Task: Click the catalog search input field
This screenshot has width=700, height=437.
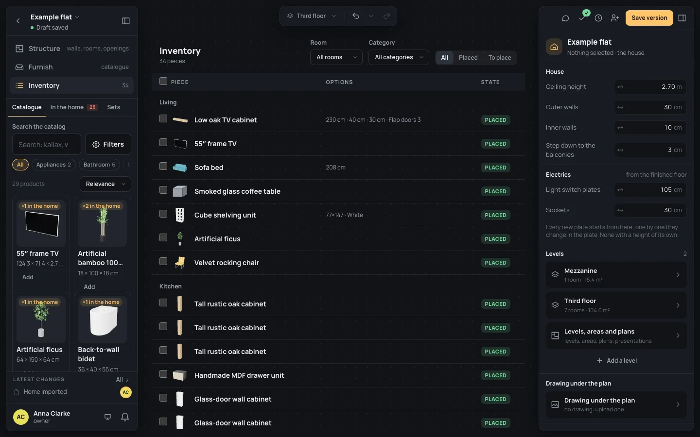Action: pyautogui.click(x=47, y=144)
